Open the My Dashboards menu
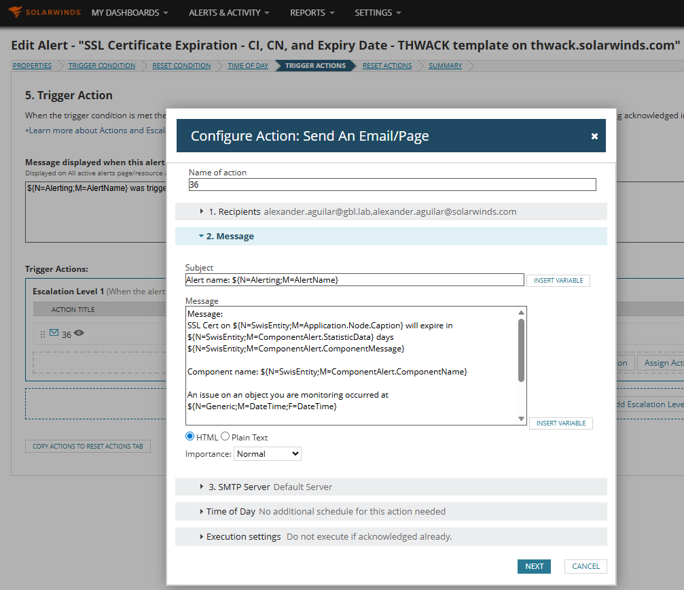The width and height of the screenshot is (684, 590). [x=130, y=13]
